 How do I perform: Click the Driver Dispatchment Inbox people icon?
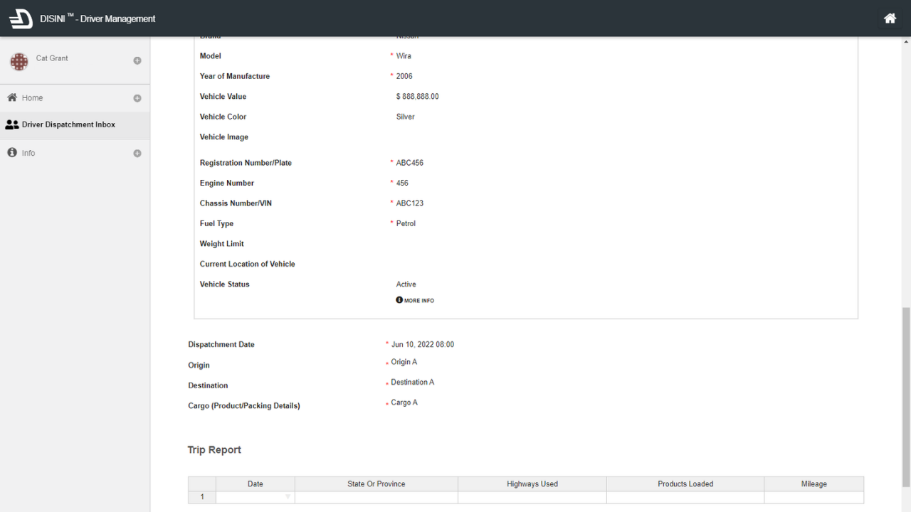(x=12, y=124)
